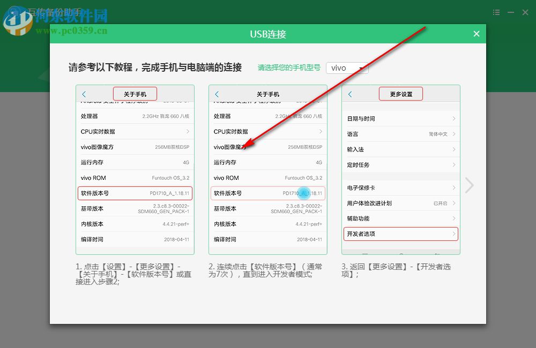Open the title bar list menu icon

(496, 12)
